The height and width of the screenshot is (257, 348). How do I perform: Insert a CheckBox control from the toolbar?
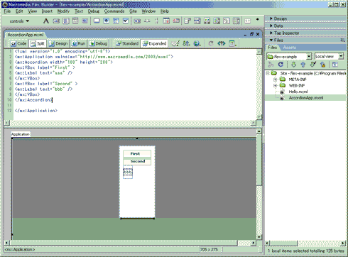point(126,21)
